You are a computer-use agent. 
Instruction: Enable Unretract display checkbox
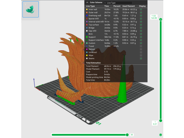click(x=141, y=53)
